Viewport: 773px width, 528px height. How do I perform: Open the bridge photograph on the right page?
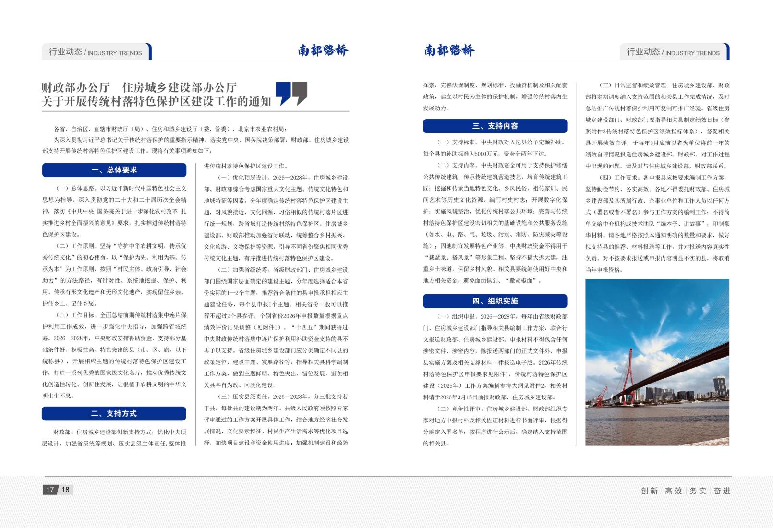pos(657,362)
